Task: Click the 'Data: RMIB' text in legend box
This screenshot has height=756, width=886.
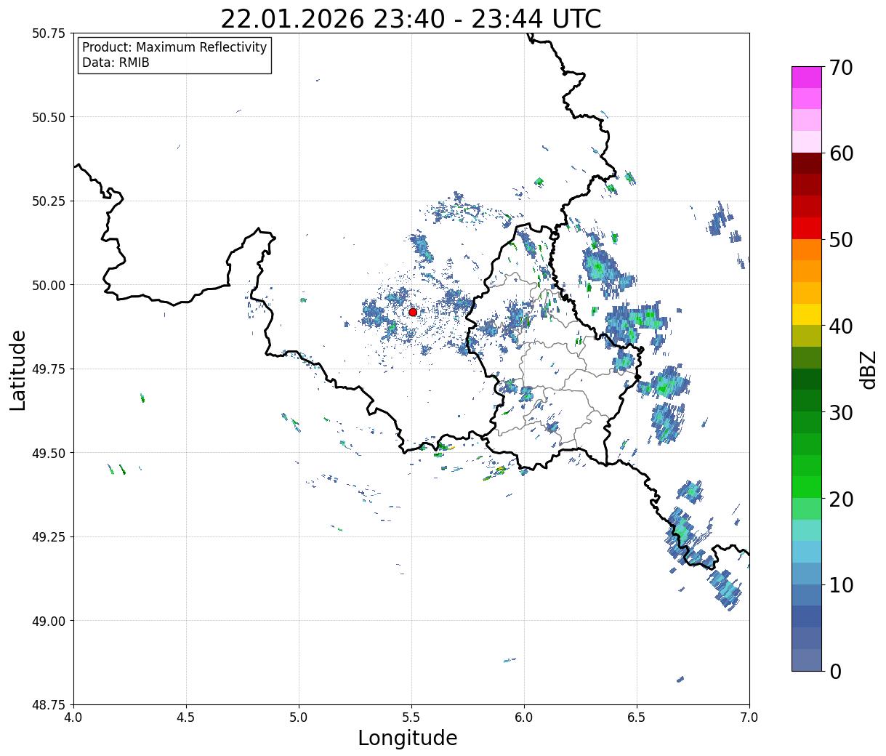Action: 116,63
